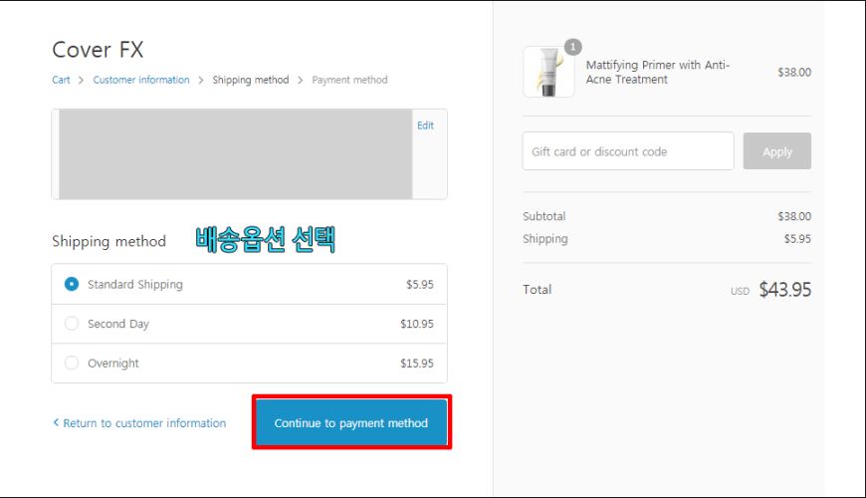Screen dimensions: 866x498
Task: Open Mattifying Primer product thumbnail
Action: 548,72
